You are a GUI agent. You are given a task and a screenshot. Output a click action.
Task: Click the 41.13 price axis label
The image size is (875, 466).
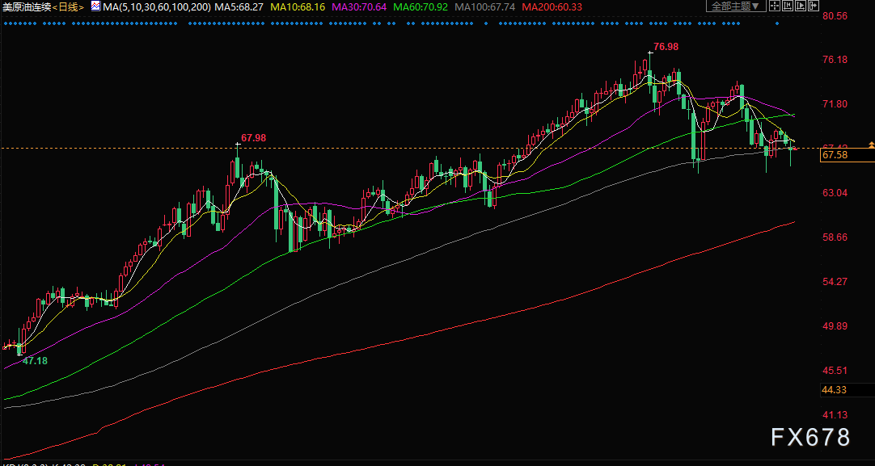[x=835, y=415]
